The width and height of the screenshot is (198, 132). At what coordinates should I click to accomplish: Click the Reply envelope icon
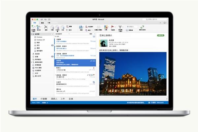pyautogui.click(x=52, y=27)
